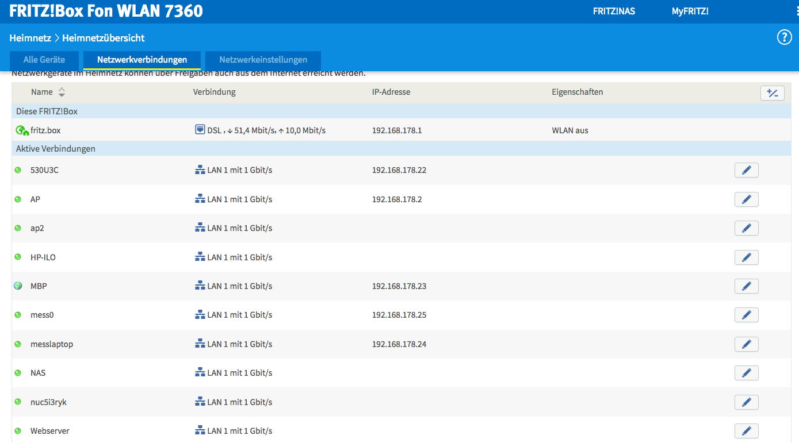Viewport: 799px width, 443px height.
Task: Click the HP-ILO device name
Action: click(43, 257)
